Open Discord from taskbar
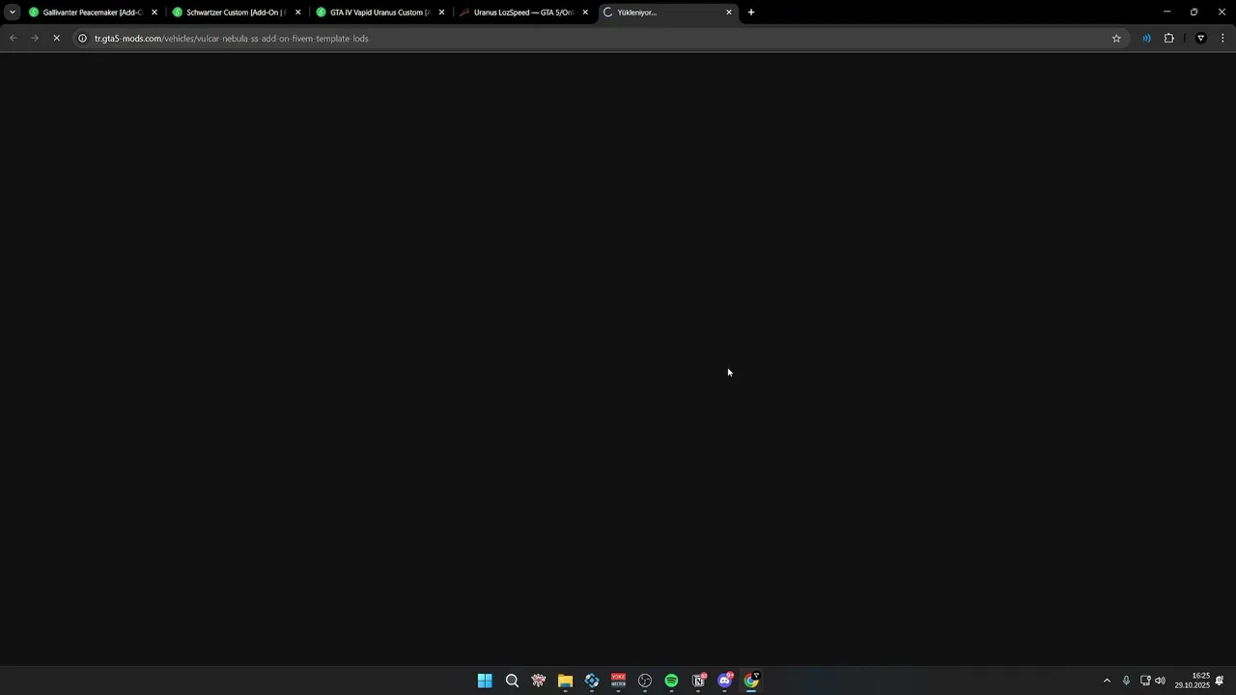The image size is (1236, 695). coord(725,681)
